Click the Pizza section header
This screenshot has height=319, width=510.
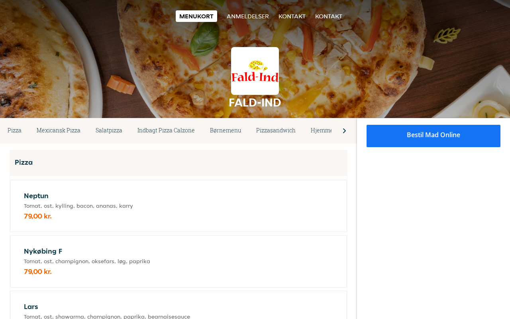tap(178, 163)
